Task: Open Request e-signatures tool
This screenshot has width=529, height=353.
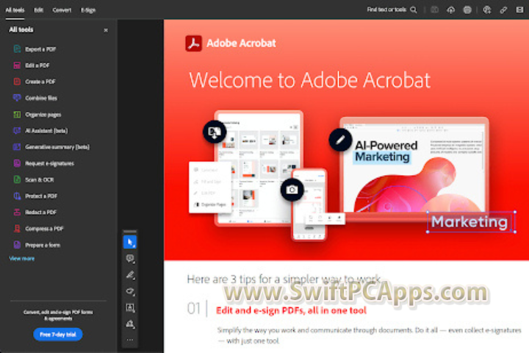Action: pos(43,163)
